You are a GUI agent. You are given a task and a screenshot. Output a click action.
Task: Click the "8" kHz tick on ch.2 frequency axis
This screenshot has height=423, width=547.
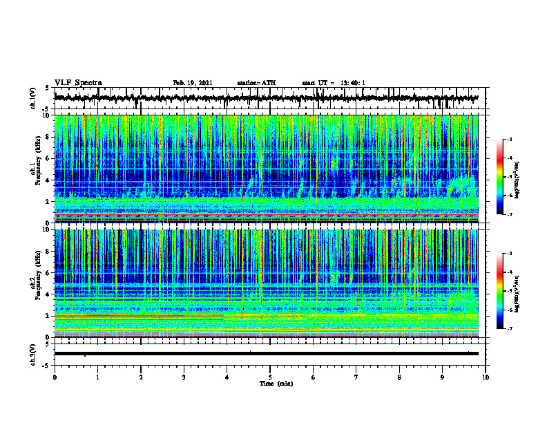click(48, 252)
